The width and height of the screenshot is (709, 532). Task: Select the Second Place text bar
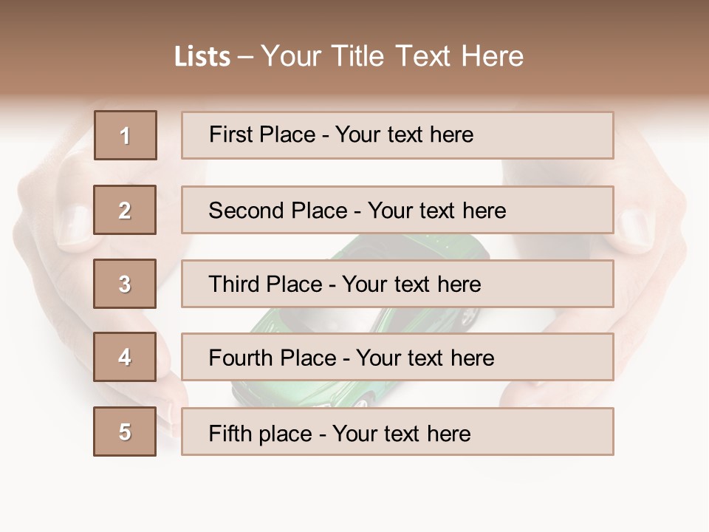point(397,210)
